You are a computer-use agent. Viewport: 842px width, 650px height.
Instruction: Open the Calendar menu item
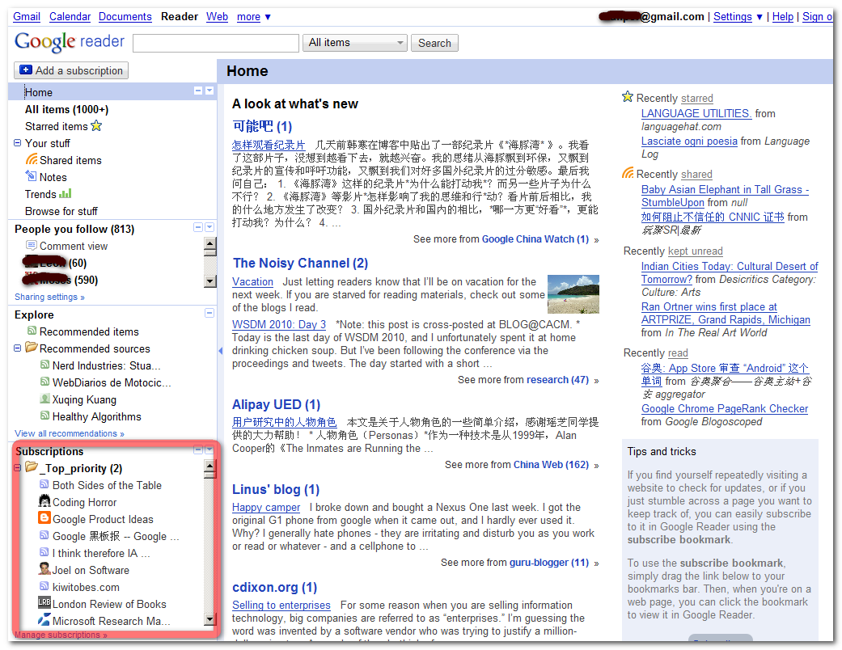pos(69,16)
